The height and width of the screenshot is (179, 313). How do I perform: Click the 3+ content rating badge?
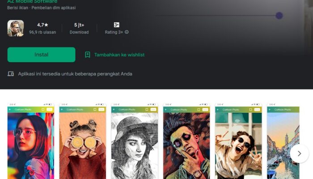[x=117, y=25]
